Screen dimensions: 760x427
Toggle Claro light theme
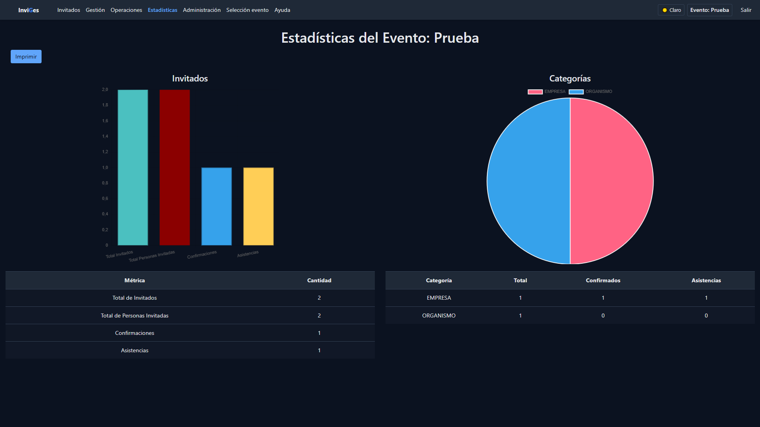click(671, 10)
